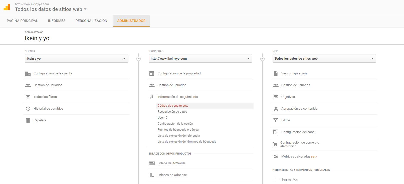The height and width of the screenshot is (184, 404).
Task: Click the shopping cart icon for comercio electrónico
Action: click(x=275, y=144)
